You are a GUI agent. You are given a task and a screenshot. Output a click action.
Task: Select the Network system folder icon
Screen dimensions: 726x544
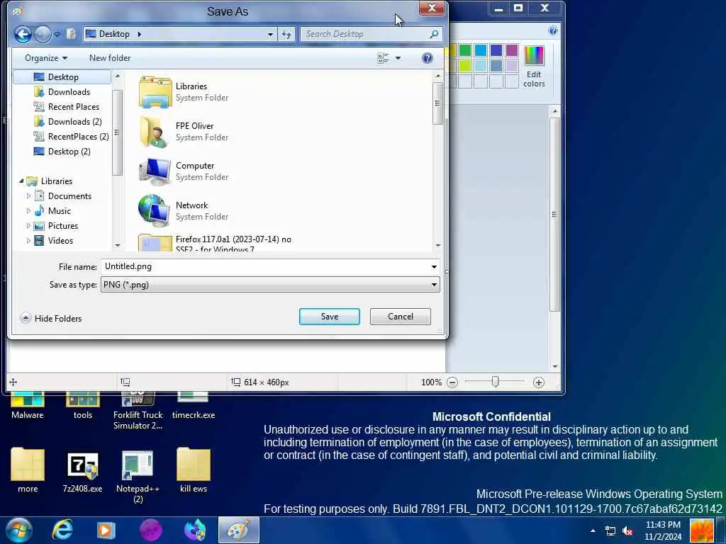(x=155, y=211)
